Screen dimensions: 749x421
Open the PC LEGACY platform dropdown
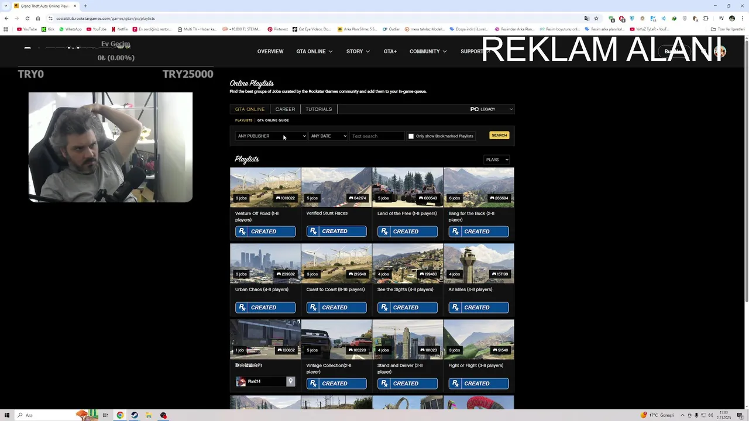[x=491, y=109]
